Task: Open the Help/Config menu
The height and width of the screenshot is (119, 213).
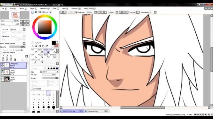Action: point(90,9)
